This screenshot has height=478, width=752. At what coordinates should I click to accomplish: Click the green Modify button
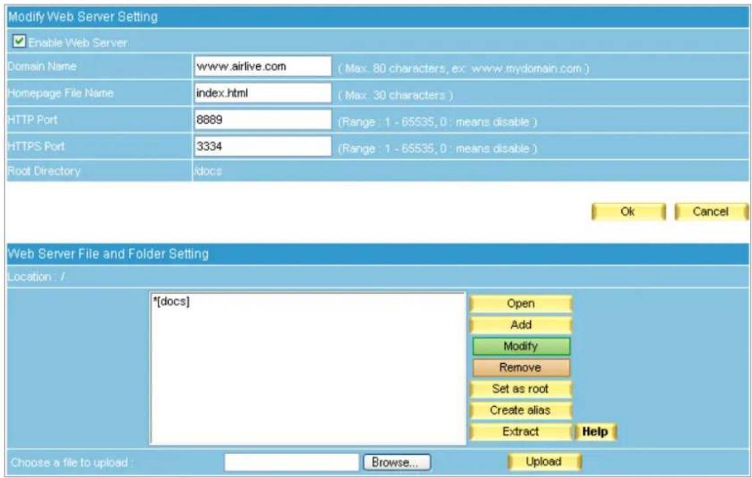(521, 346)
